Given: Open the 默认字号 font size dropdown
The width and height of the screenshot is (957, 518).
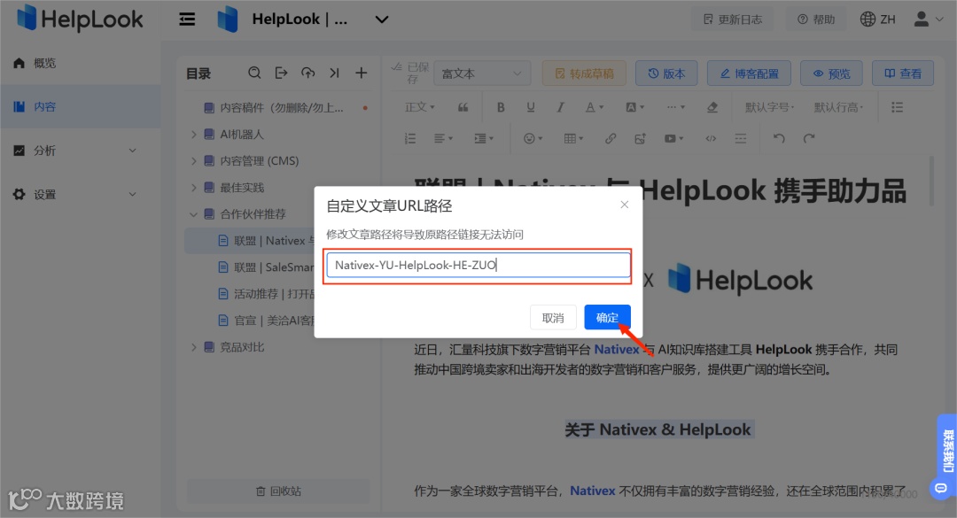Looking at the screenshot, I should coord(768,106).
